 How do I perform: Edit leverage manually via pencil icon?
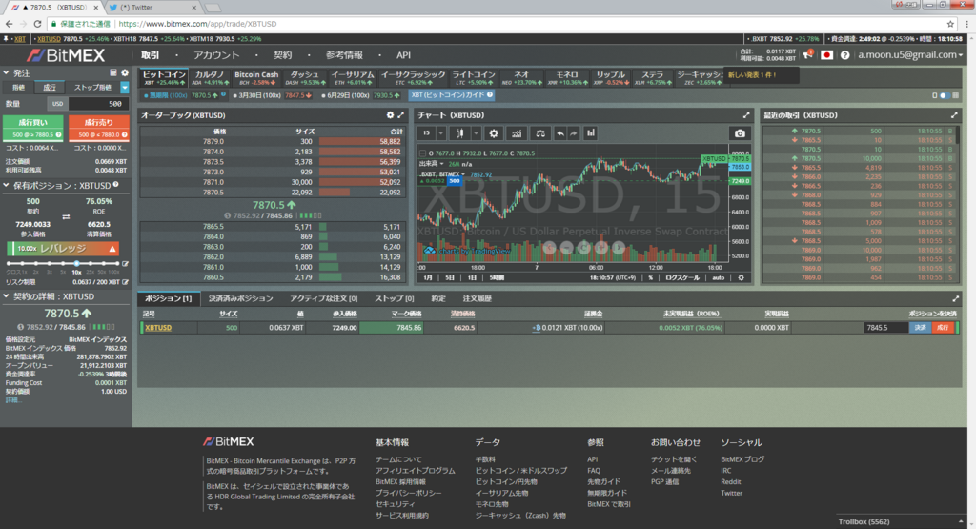tap(125, 264)
